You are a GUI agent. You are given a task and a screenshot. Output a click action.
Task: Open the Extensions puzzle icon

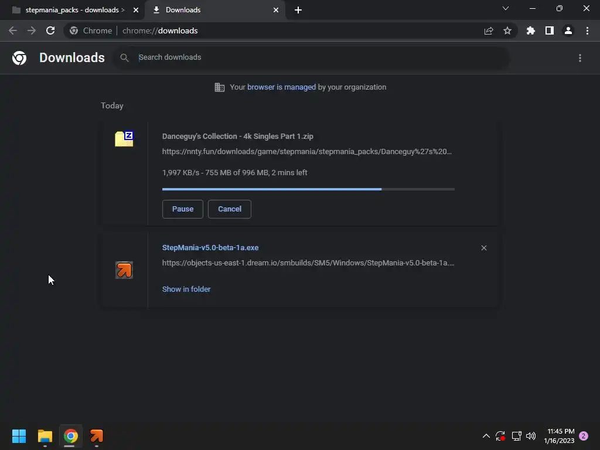[x=531, y=30]
